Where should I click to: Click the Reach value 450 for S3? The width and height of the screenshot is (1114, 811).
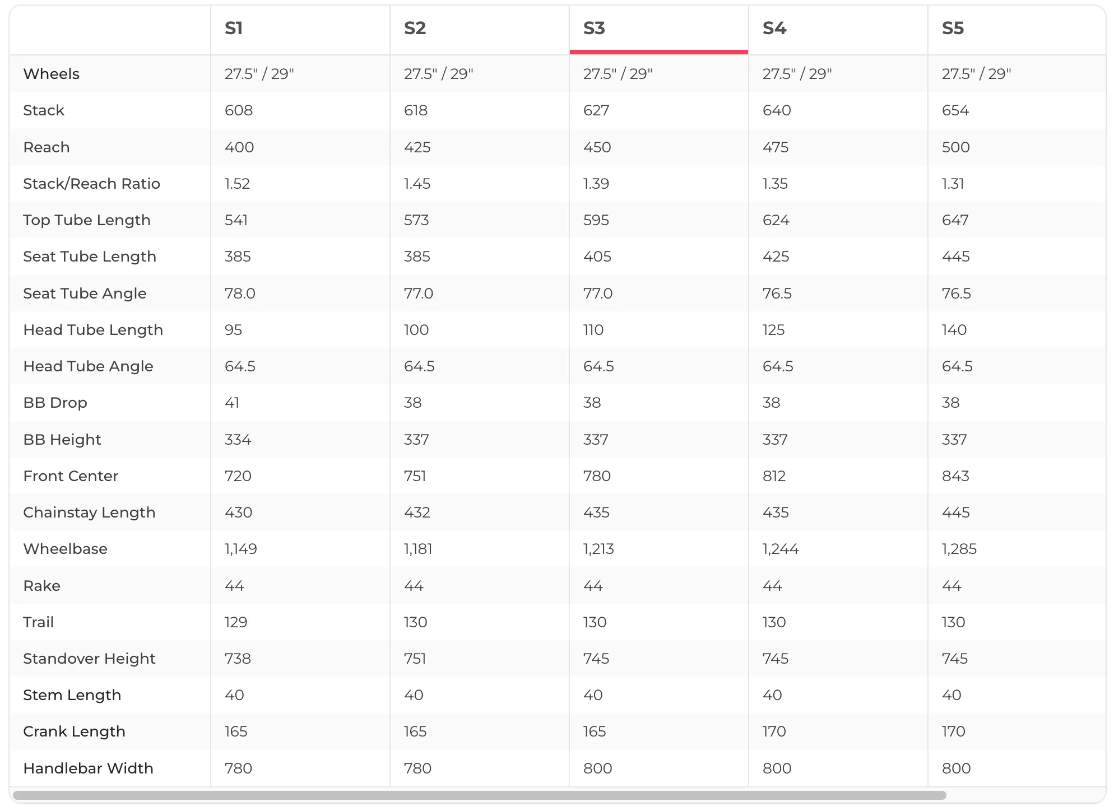coord(597,147)
